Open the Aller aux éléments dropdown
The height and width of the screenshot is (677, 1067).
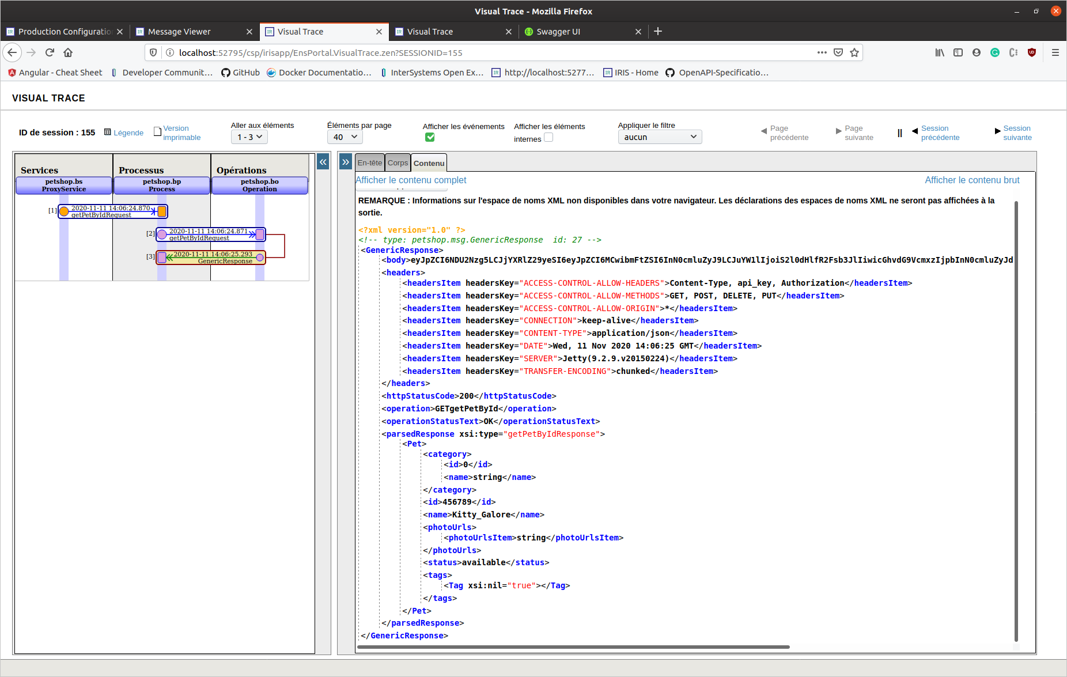pos(249,137)
